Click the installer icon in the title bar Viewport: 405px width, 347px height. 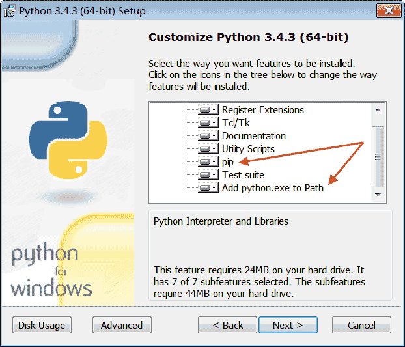tap(10, 11)
